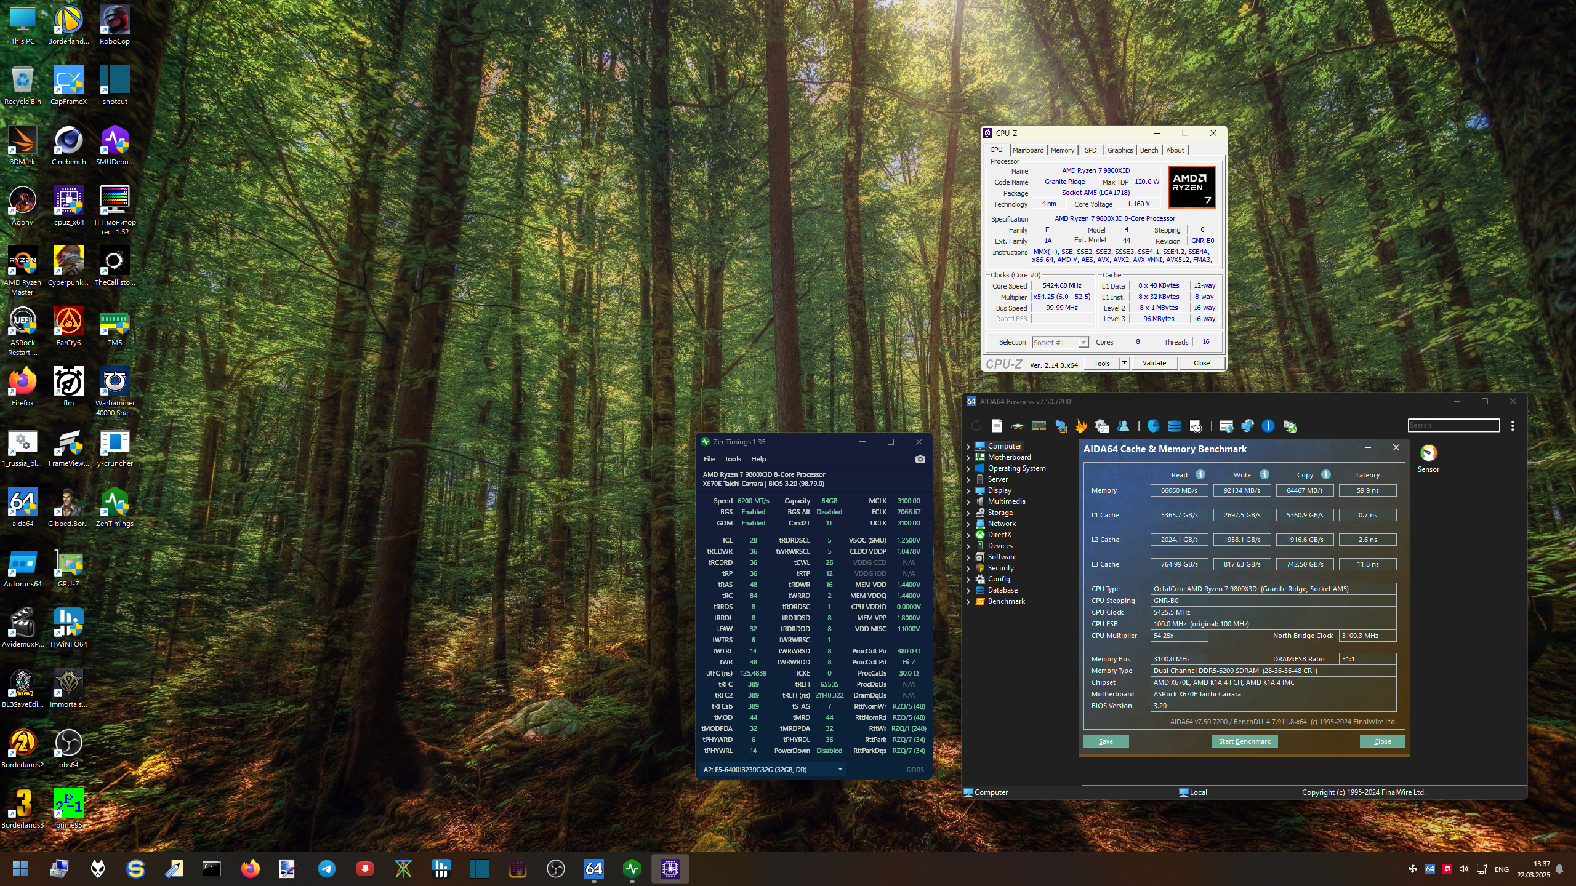
Task: Open the ZenTimings memory module dropdown
Action: (839, 770)
